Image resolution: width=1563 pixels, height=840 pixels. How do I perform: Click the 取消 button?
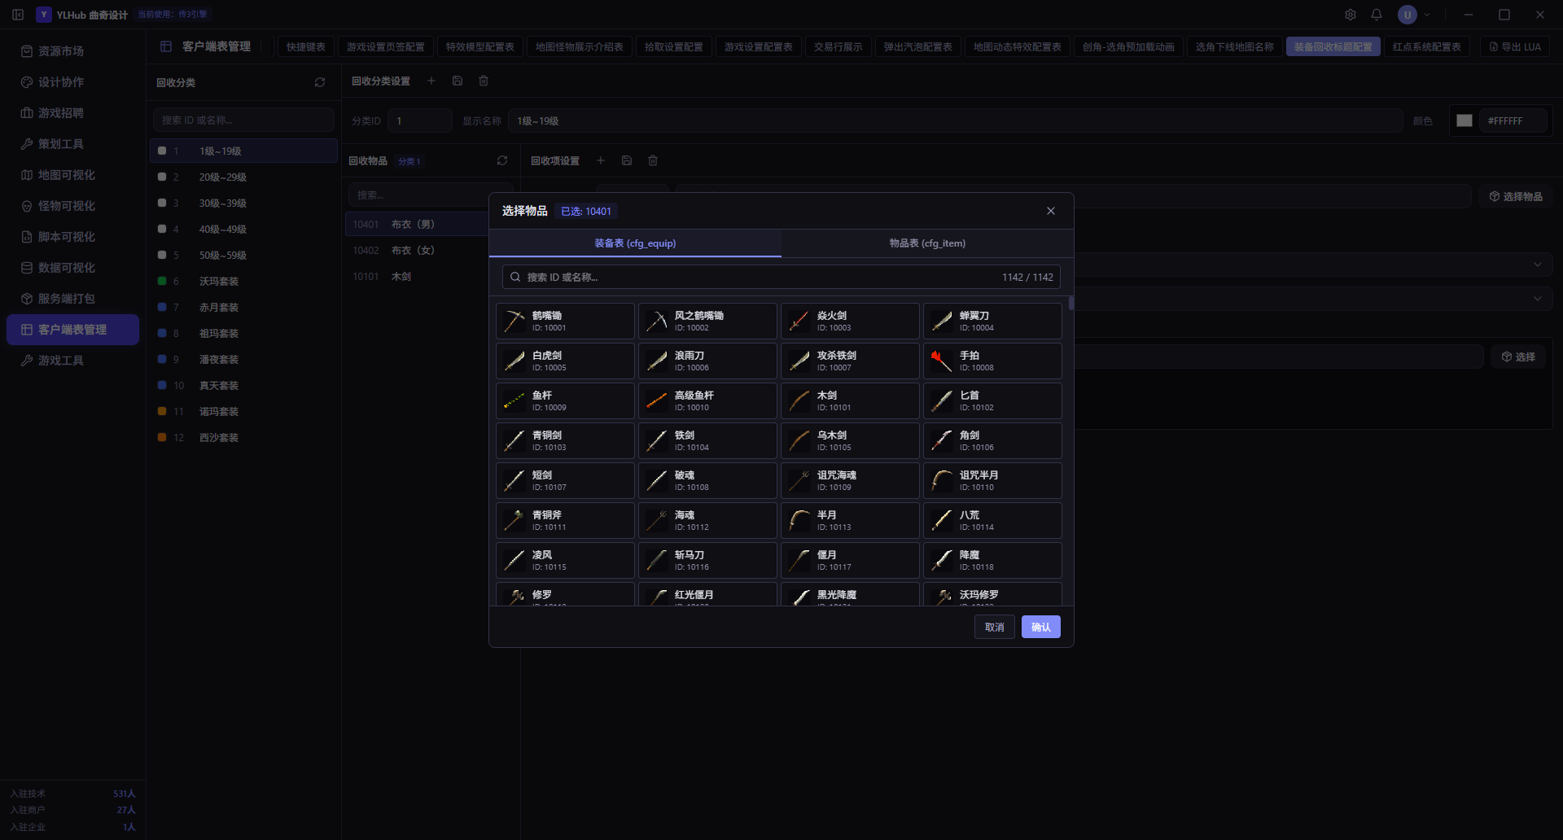[x=995, y=627]
